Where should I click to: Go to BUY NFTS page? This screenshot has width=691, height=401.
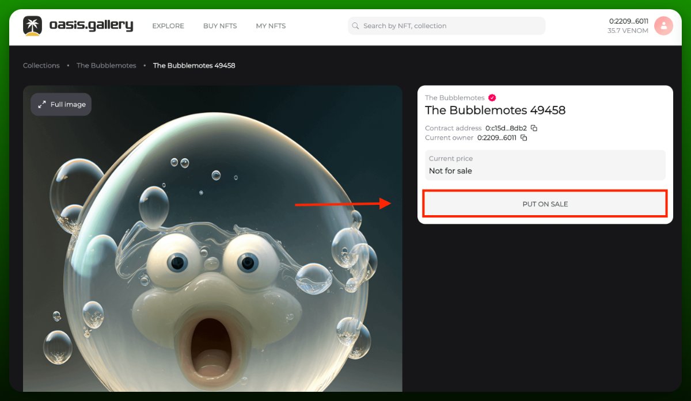[x=220, y=26]
